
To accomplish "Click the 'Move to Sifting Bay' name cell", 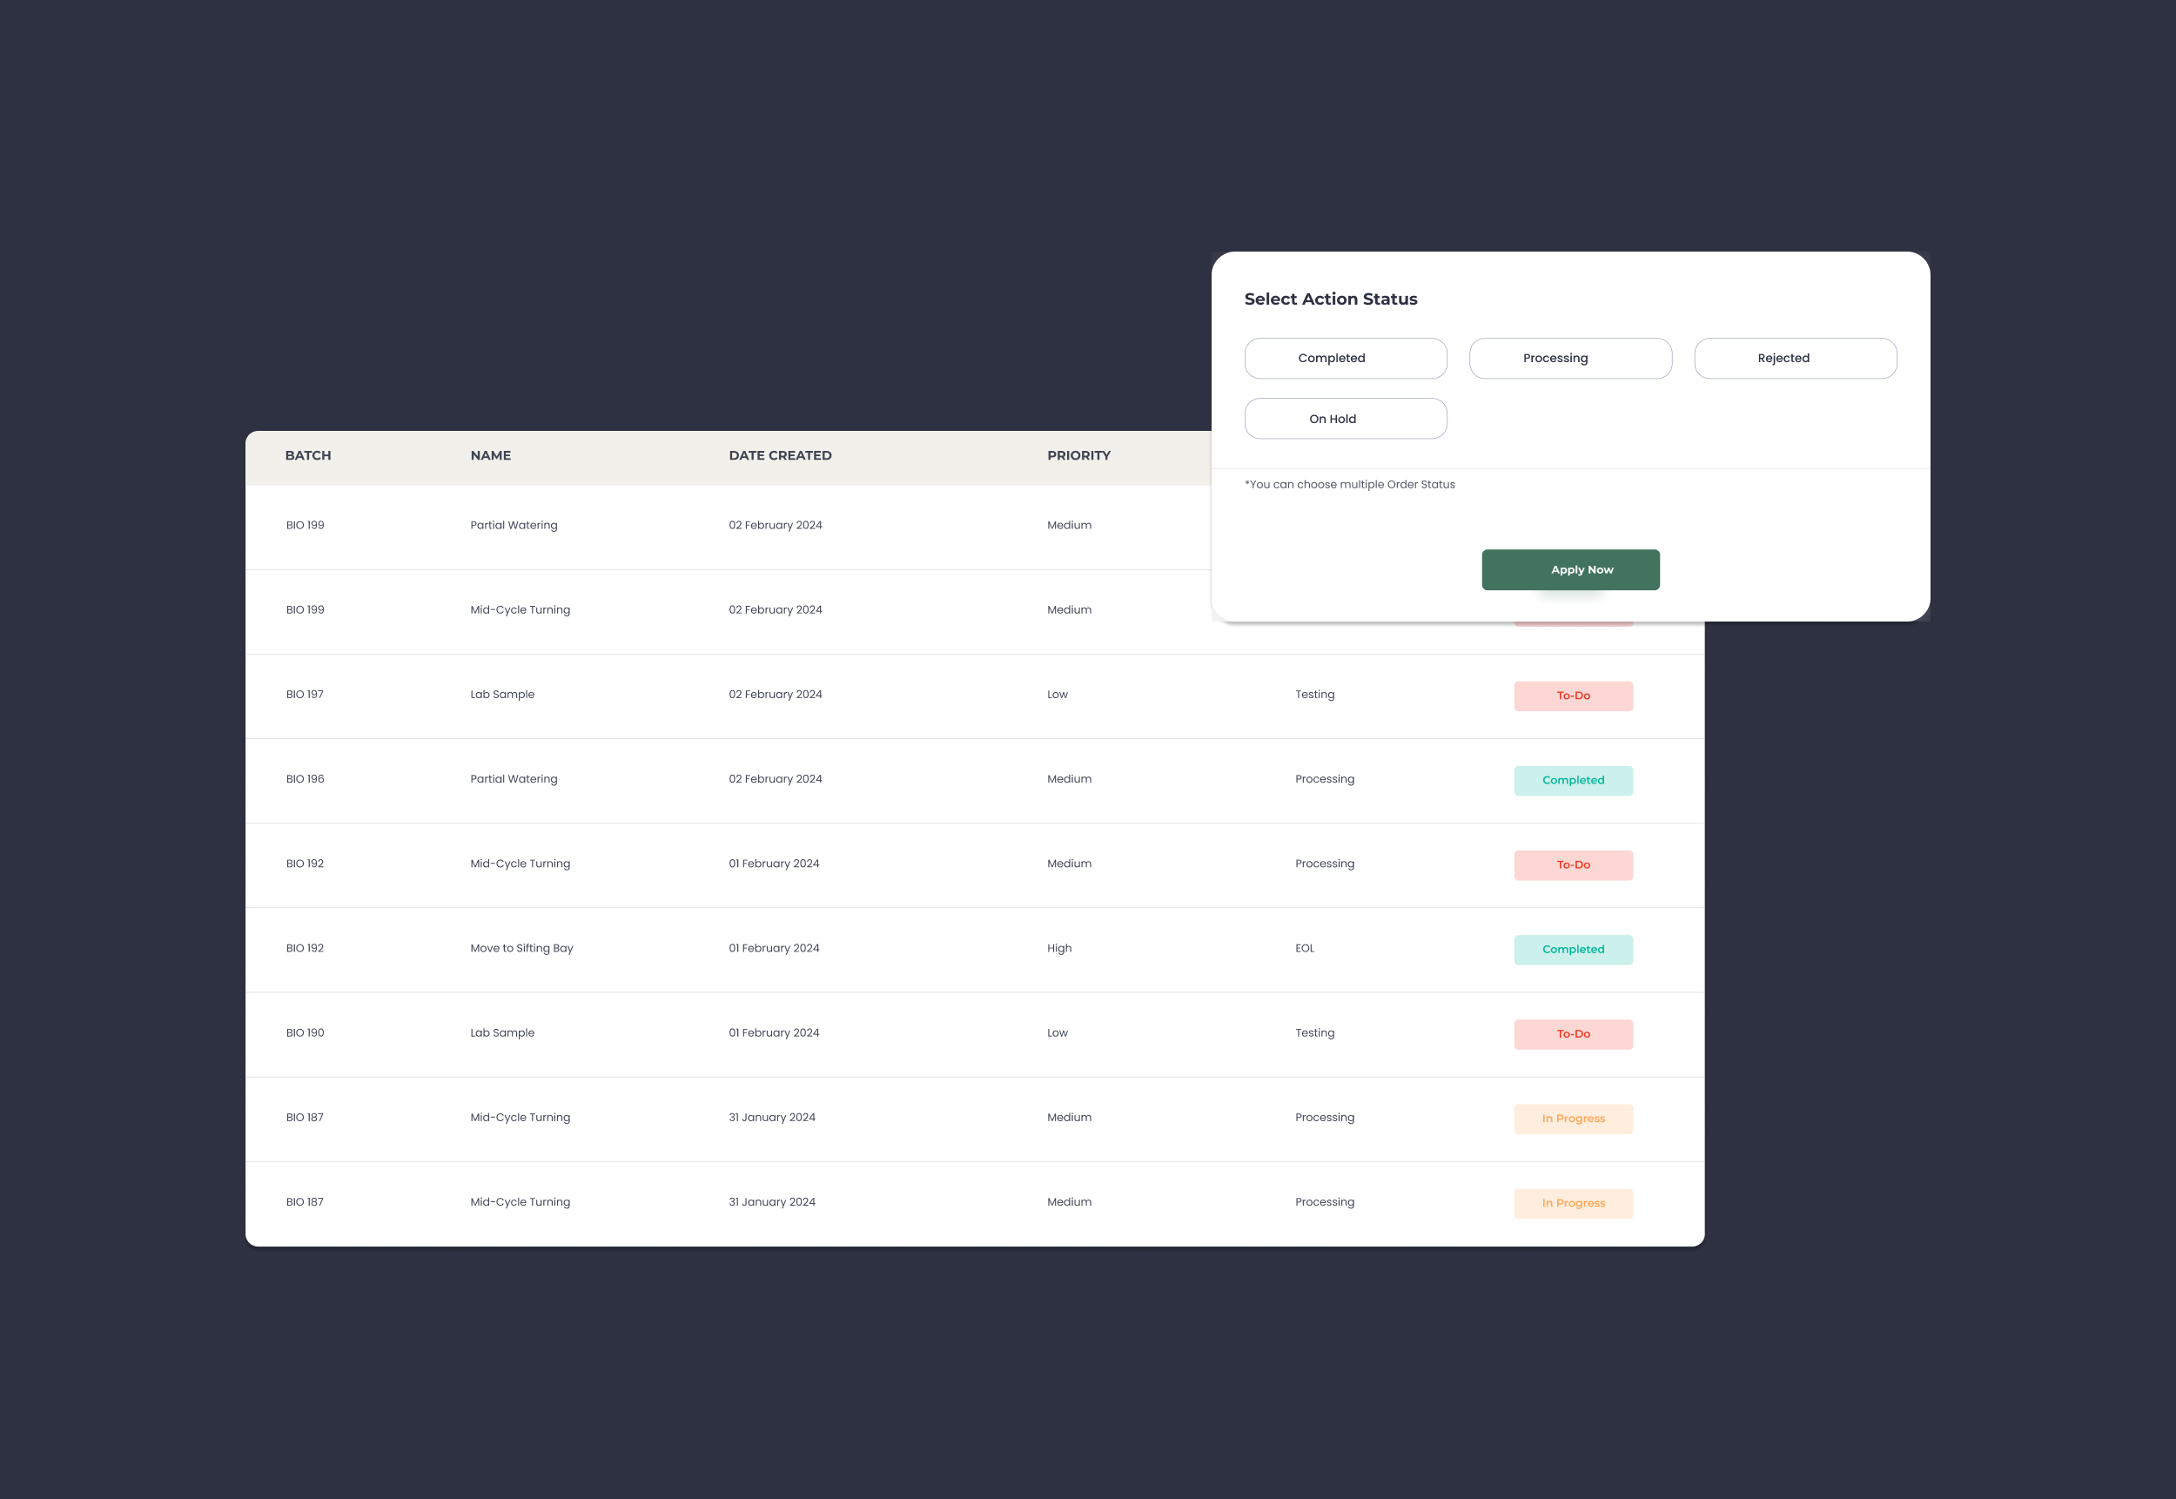I will tap(521, 948).
